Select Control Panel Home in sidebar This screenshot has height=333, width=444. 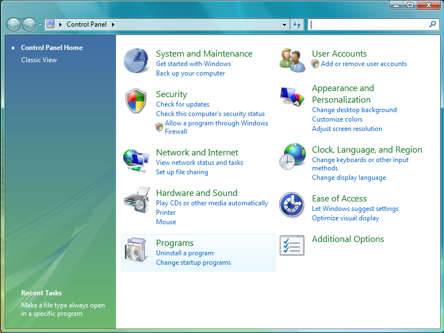[x=52, y=48]
